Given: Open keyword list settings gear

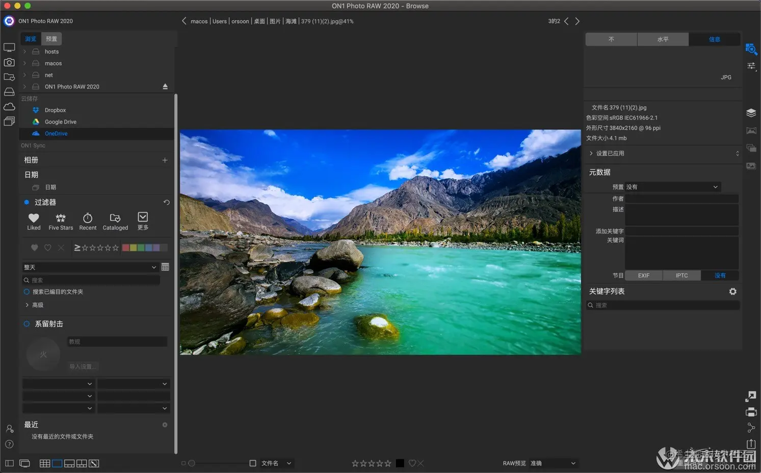Looking at the screenshot, I should pyautogui.click(x=732, y=291).
